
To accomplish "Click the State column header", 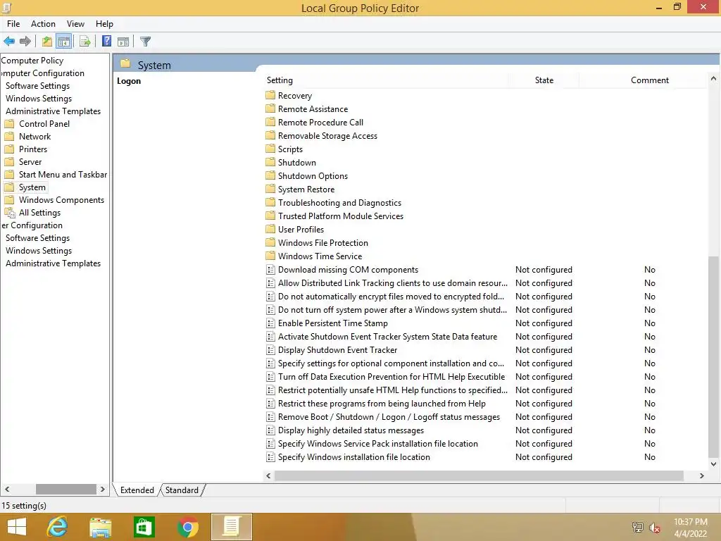I will (x=544, y=80).
